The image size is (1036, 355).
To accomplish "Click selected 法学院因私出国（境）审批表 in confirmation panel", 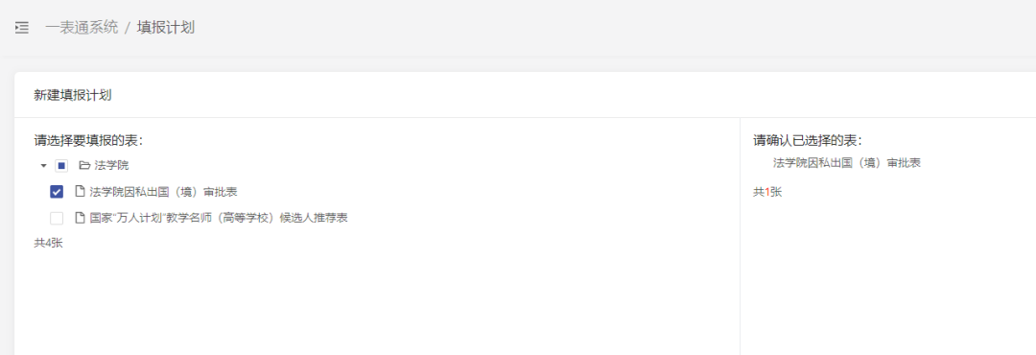I will tap(846, 162).
